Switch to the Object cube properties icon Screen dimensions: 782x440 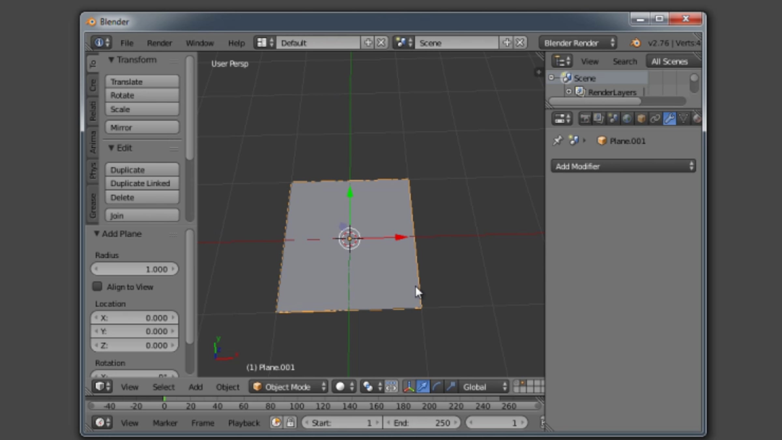pyautogui.click(x=641, y=119)
